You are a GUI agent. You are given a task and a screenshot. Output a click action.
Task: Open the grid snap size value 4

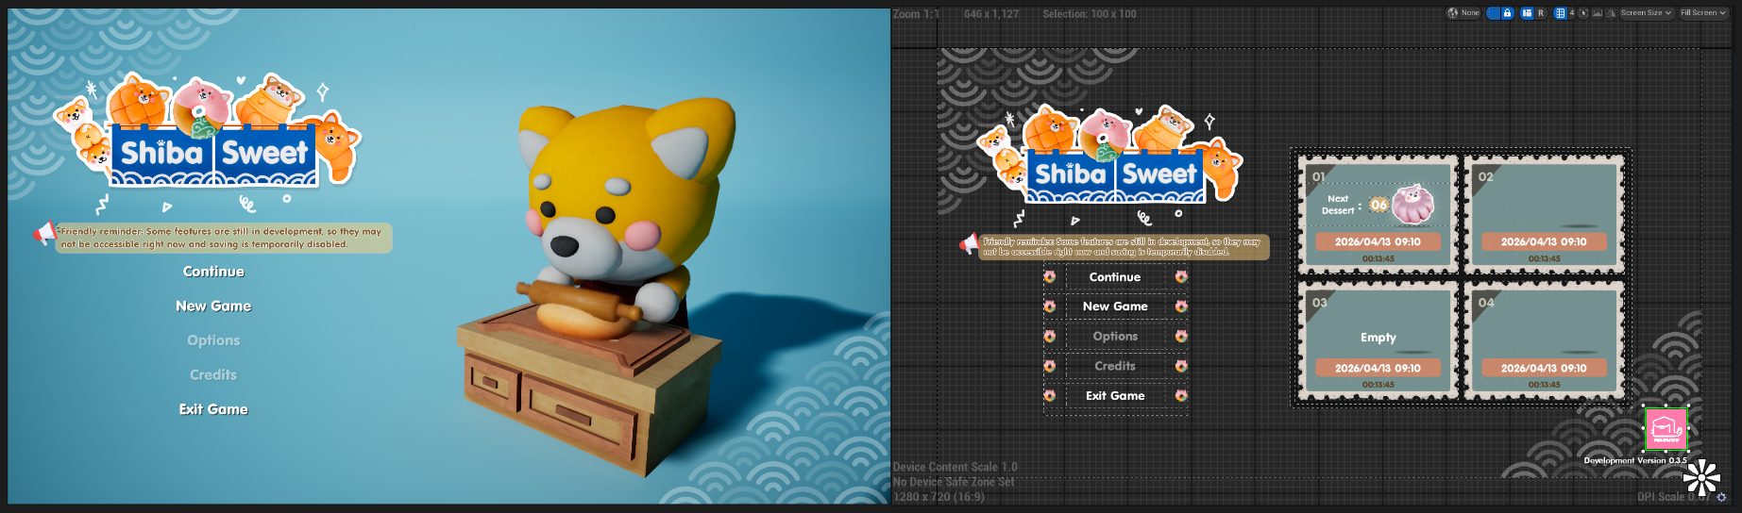tap(1572, 13)
